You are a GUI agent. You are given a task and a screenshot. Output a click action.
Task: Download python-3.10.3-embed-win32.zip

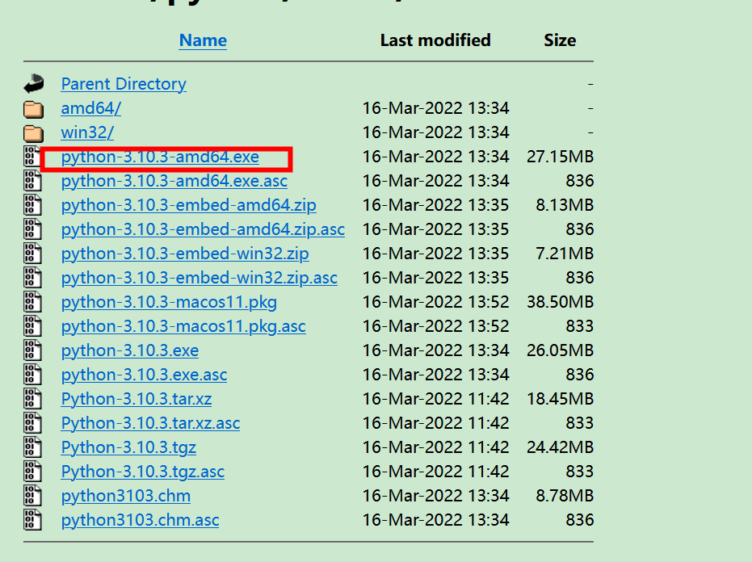(185, 254)
